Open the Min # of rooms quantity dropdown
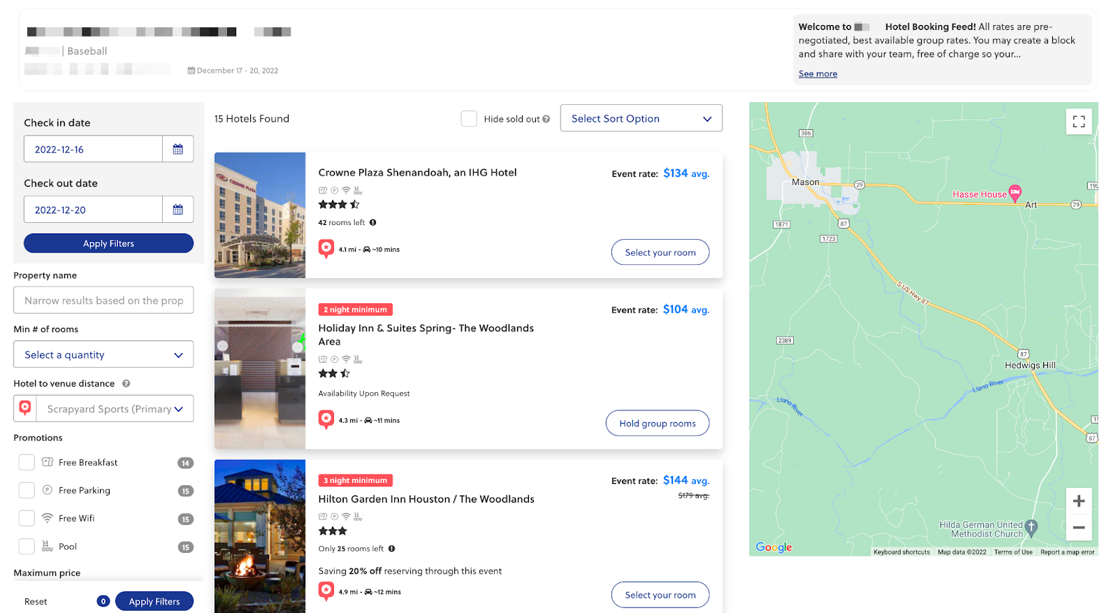This screenshot has width=1118, height=613. coord(103,354)
